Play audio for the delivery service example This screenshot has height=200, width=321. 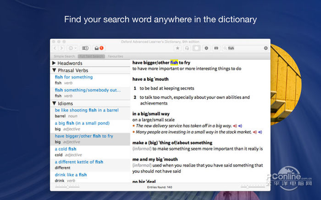(235, 126)
